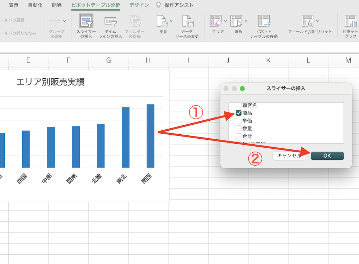
Task: Open the 開発 ribbon tab
Action: tap(56, 5)
